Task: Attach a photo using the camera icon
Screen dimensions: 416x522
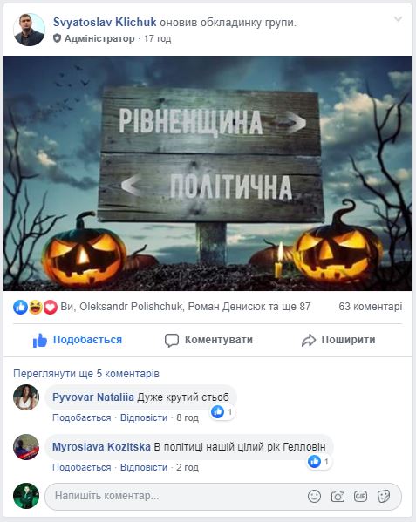Action: pos(338,497)
